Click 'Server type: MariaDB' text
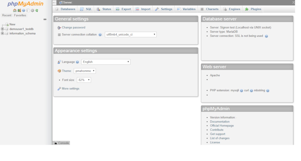This screenshot has width=301, height=161. coord(224,32)
